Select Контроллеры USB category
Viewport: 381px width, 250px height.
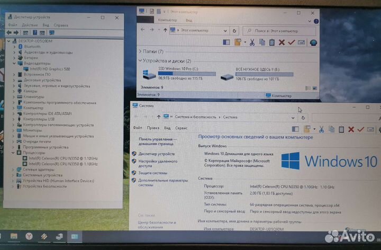[39, 119]
